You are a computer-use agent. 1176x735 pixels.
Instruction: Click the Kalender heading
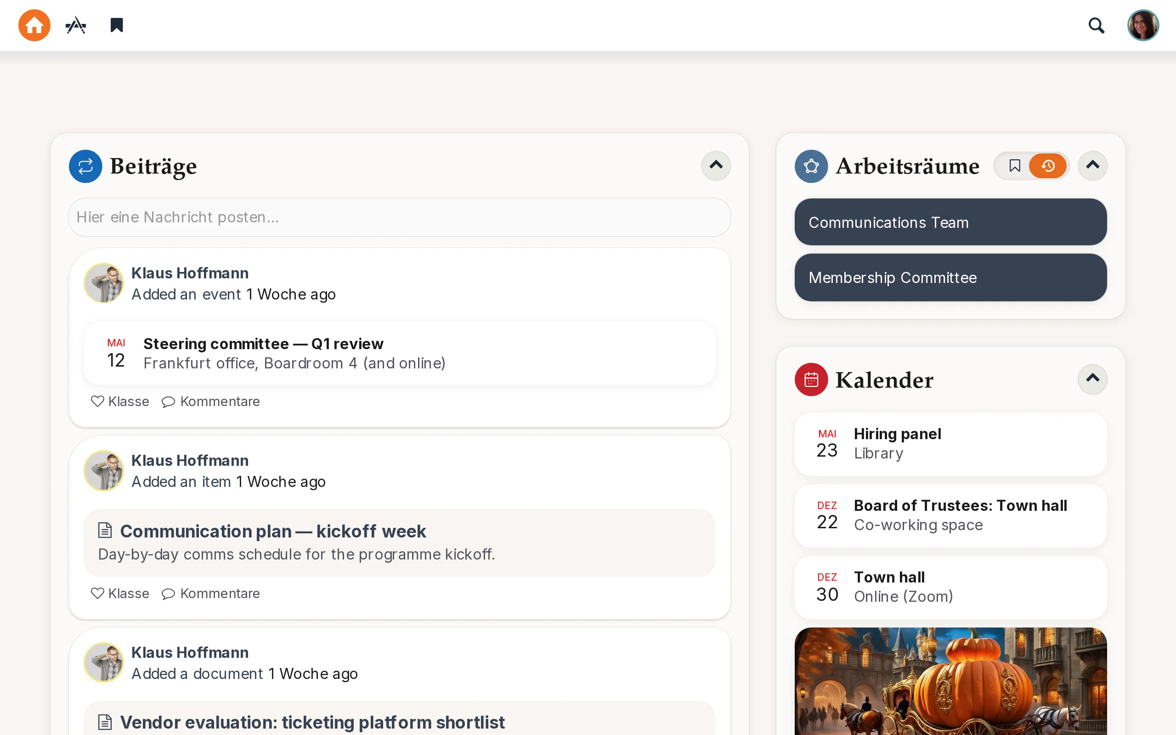coord(884,380)
